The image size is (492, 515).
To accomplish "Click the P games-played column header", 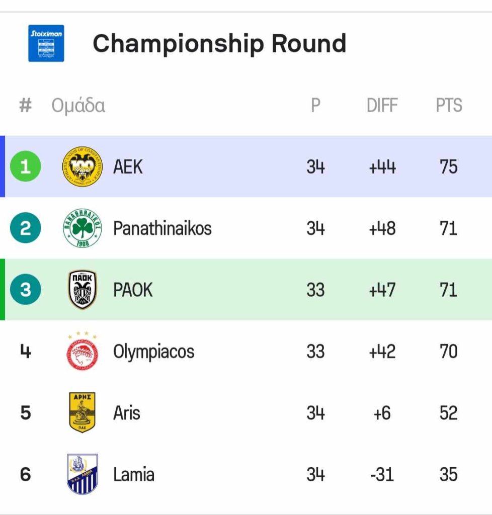I will coord(315,106).
